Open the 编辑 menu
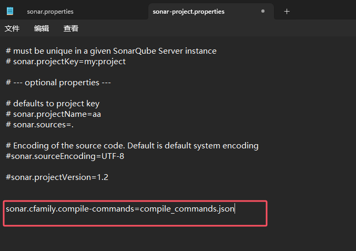This screenshot has width=356, height=251. (42, 28)
